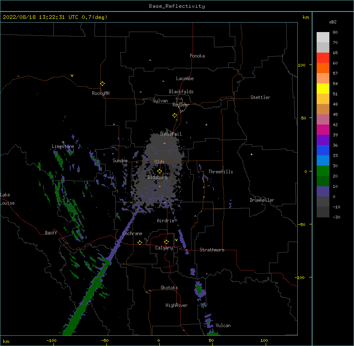Image resolution: width=354 pixels, height=346 pixels.
Task: Click the Vulcan city label
Action: tap(223, 325)
